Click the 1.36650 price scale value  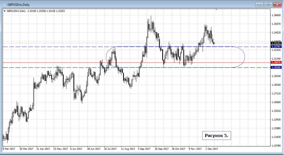pos(276,15)
